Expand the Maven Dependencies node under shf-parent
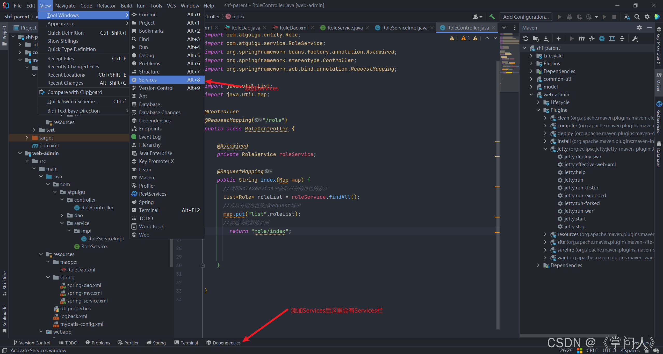The height and width of the screenshot is (354, 663). coord(531,71)
